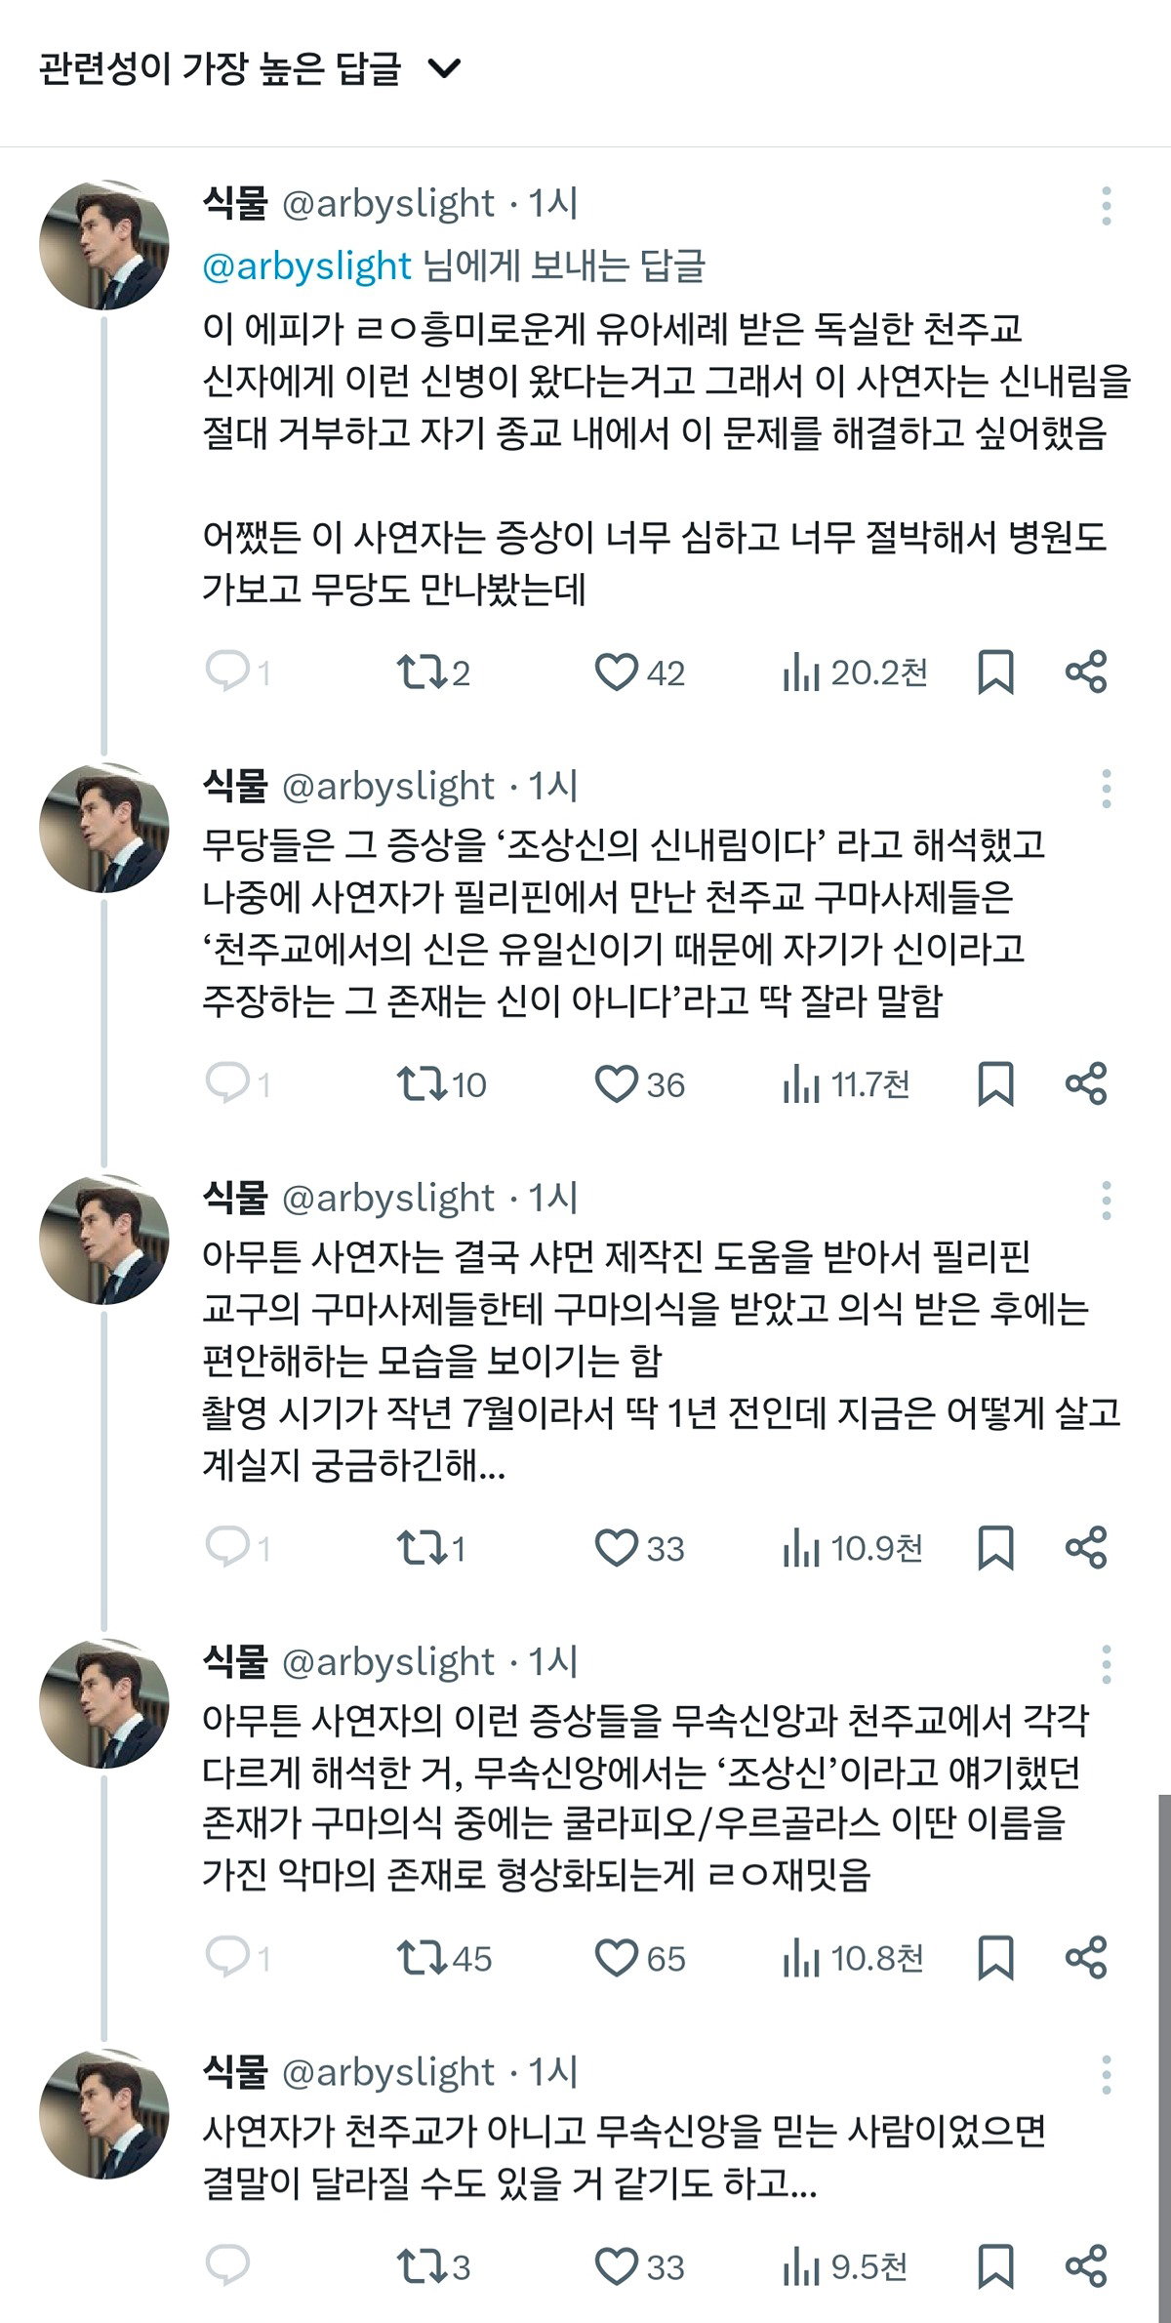
Task: Open more options on the 쿨라피오 tweet
Action: click(1106, 1664)
